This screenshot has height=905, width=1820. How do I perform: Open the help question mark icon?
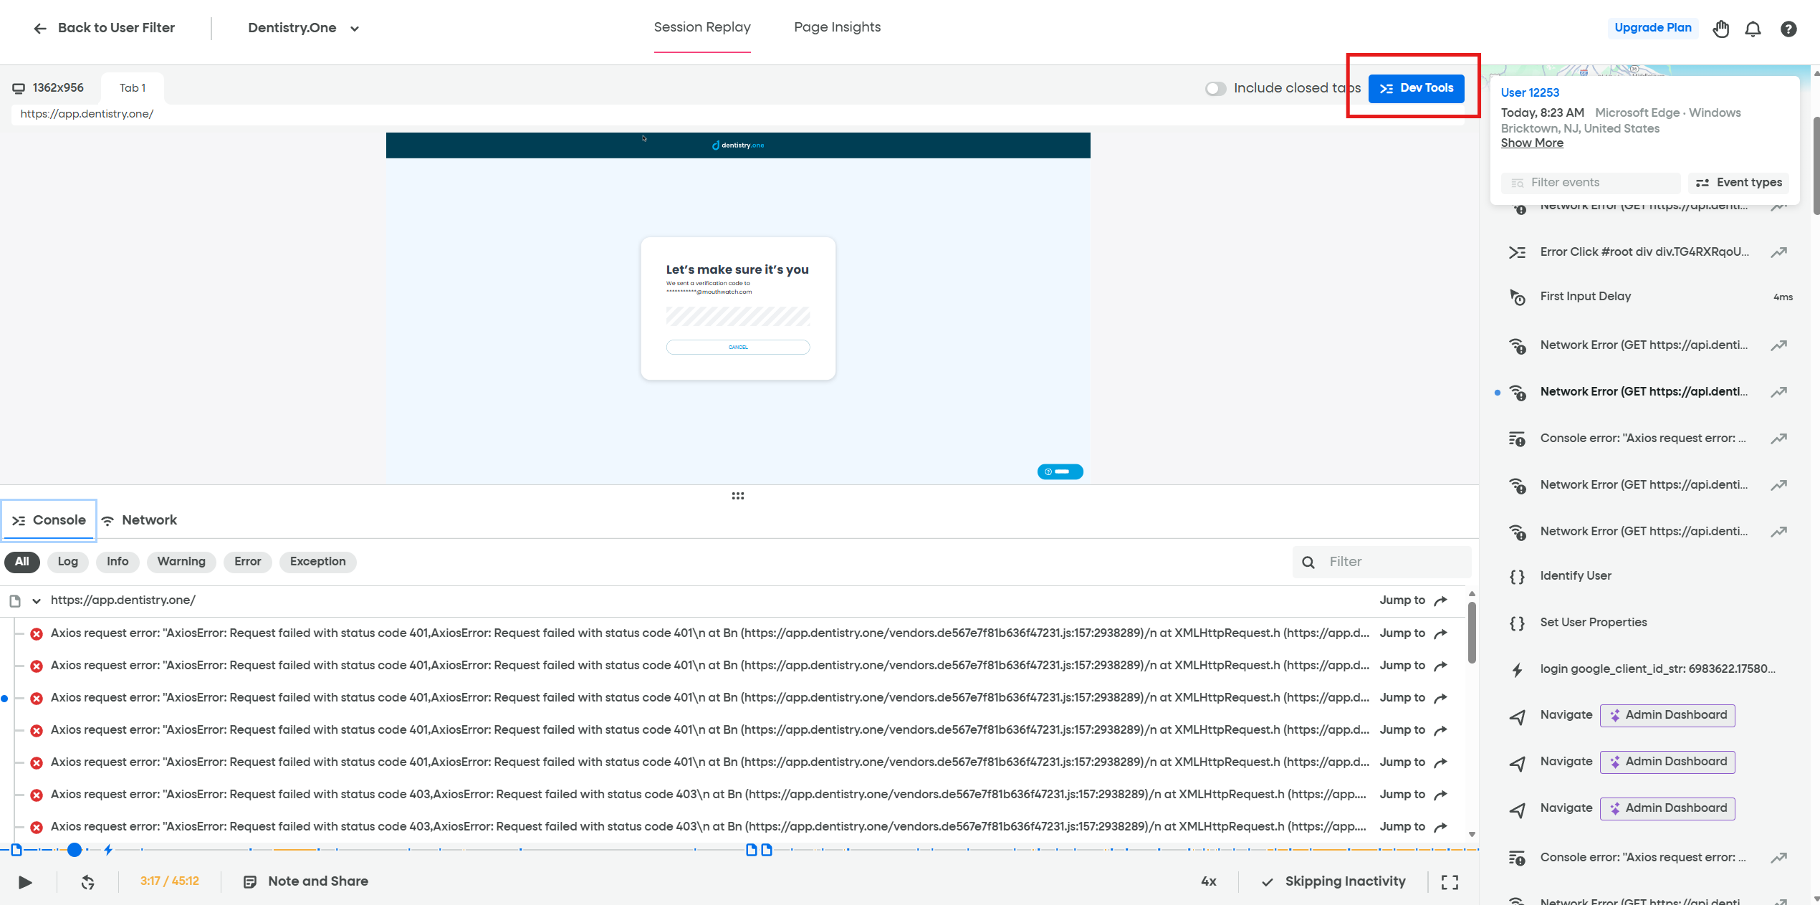click(1788, 29)
